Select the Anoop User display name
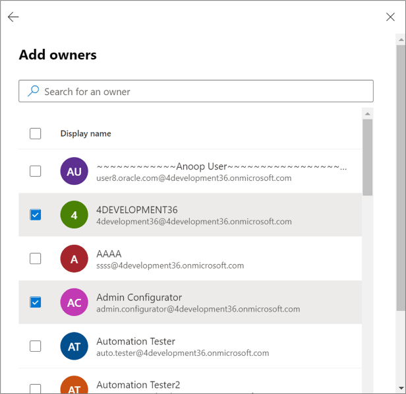406x394 pixels. coord(221,166)
